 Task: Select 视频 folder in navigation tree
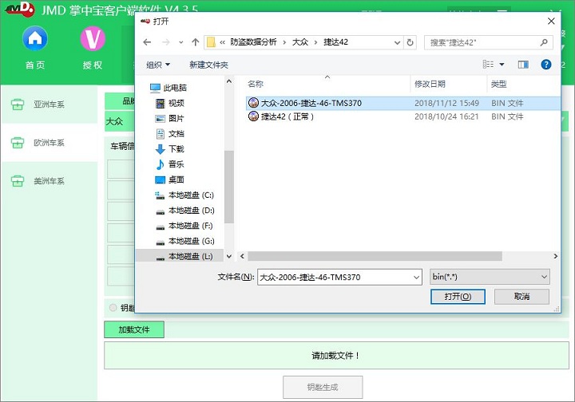click(170, 103)
